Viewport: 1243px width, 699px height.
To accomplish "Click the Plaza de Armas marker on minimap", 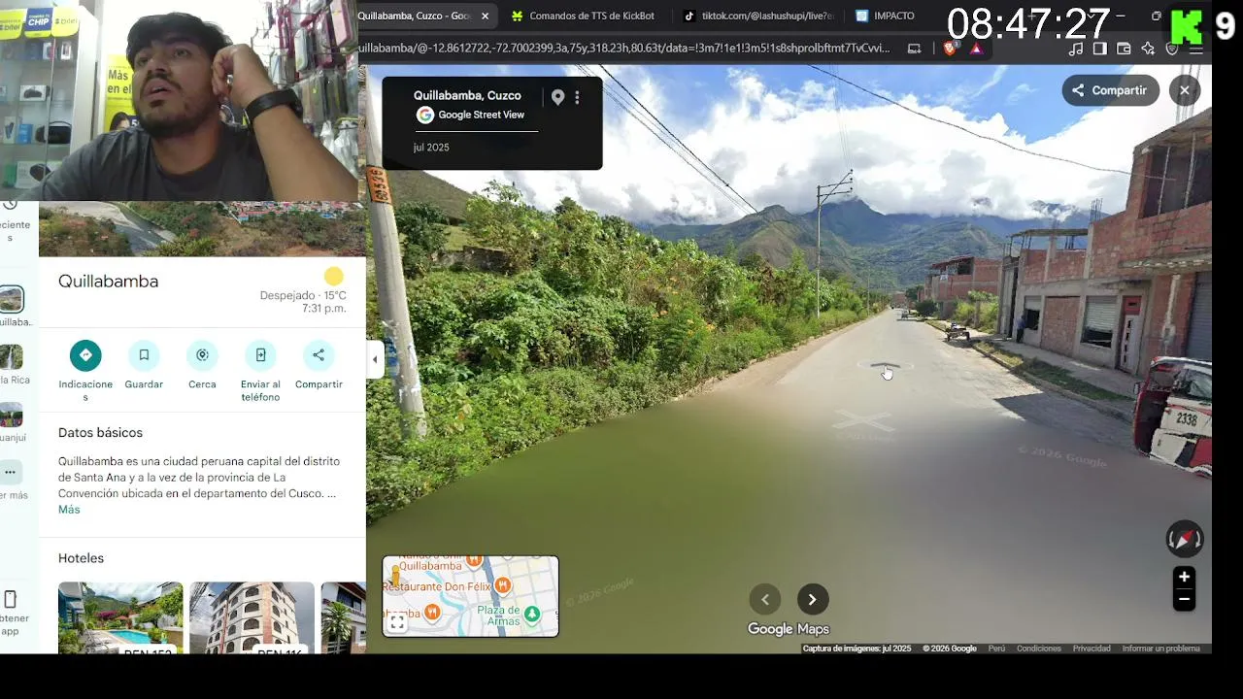I will coord(532,614).
